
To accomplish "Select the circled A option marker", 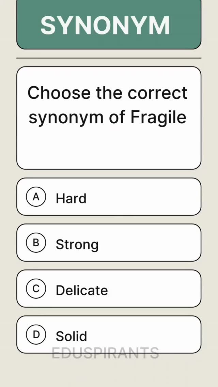I will pos(36,197).
